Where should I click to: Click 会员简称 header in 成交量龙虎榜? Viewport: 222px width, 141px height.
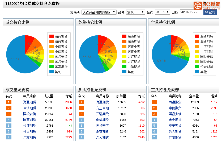coord(29,96)
